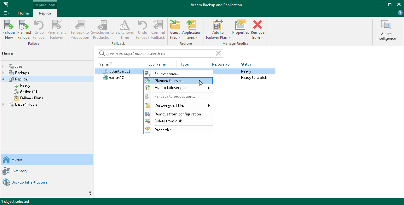The image size is (404, 205).
Task: Sort by the Type column header
Action: point(185,64)
